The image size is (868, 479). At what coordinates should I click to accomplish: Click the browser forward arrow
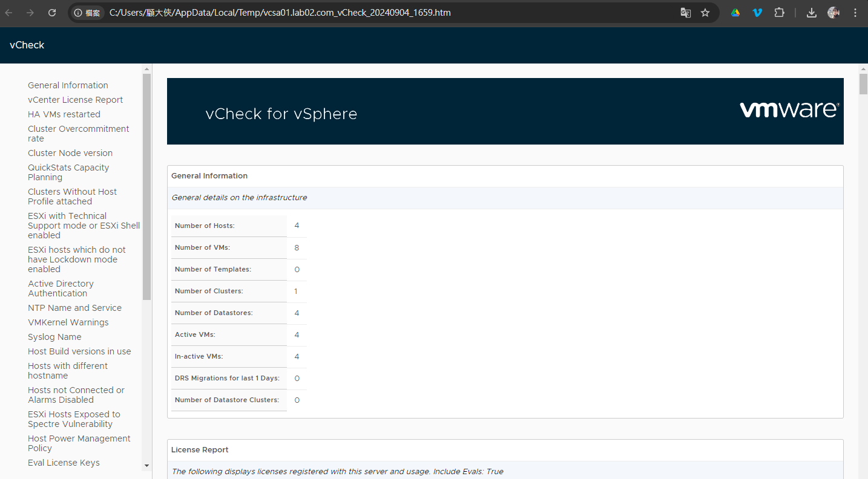pyautogui.click(x=30, y=13)
